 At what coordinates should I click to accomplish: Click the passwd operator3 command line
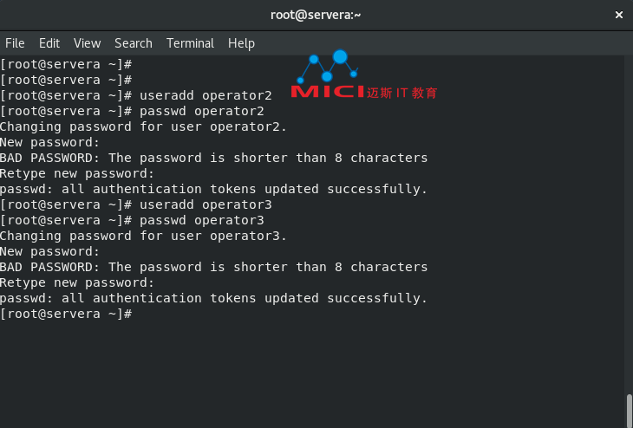point(132,220)
